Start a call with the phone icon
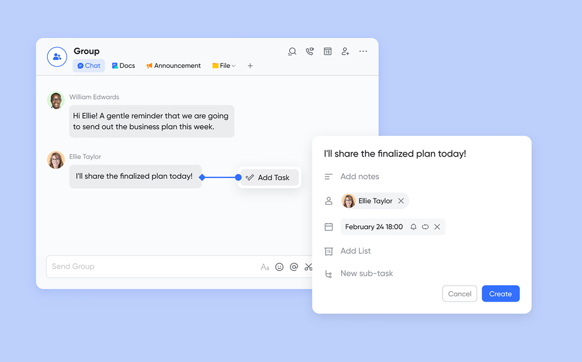 310,51
